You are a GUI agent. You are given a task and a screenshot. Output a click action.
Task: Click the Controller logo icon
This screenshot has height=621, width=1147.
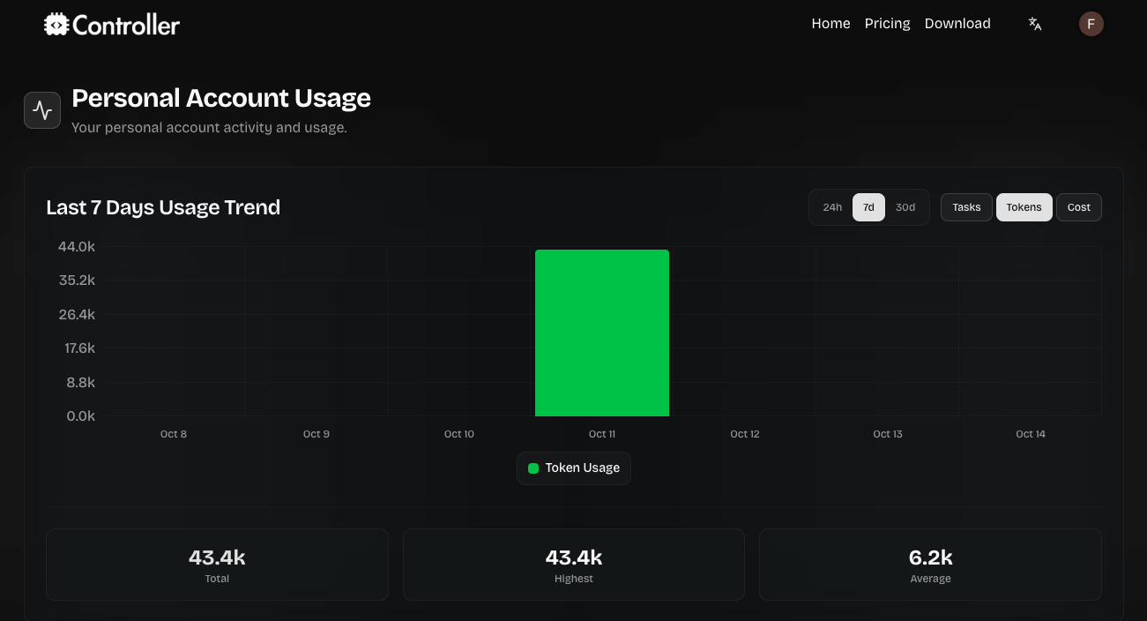56,25
